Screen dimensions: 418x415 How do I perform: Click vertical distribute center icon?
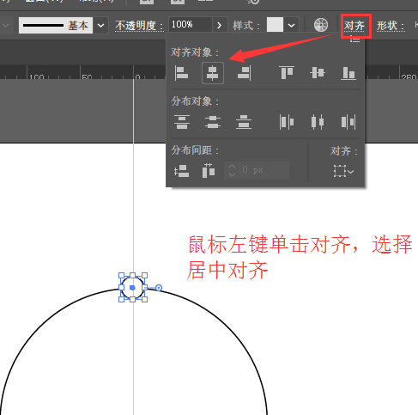tap(213, 122)
